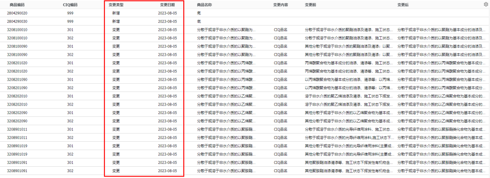Screen dimensions: 490x178
Task: Click 变更后 text in row 3208901011 CIQ 302
Action: (441, 138)
